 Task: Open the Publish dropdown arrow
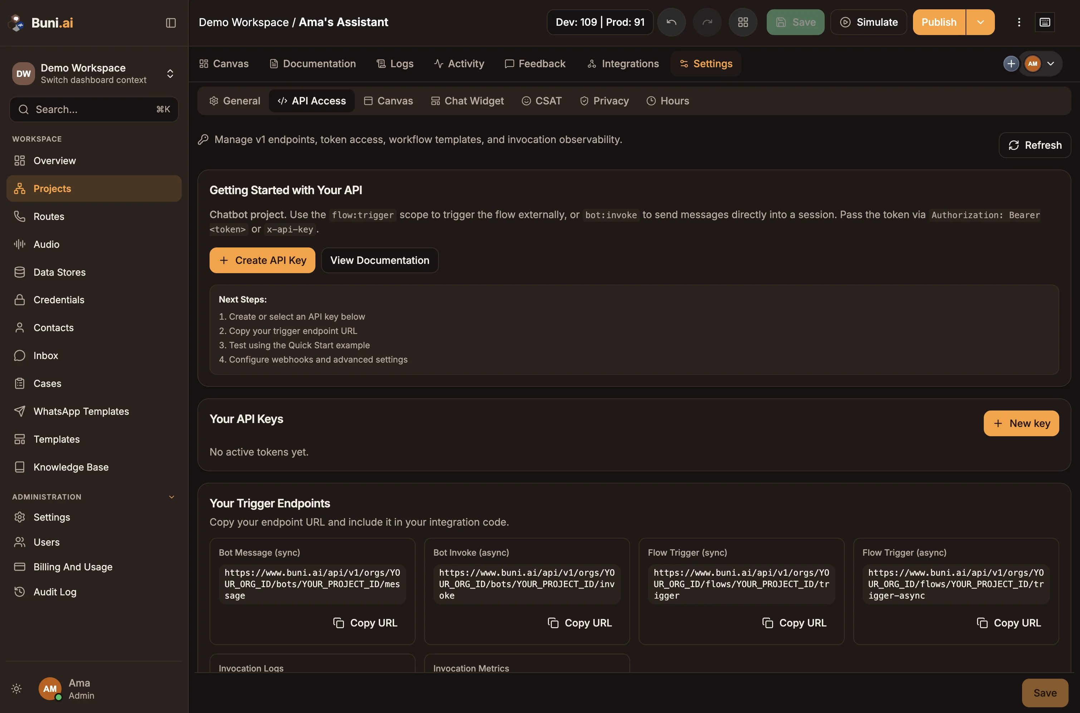coord(980,22)
